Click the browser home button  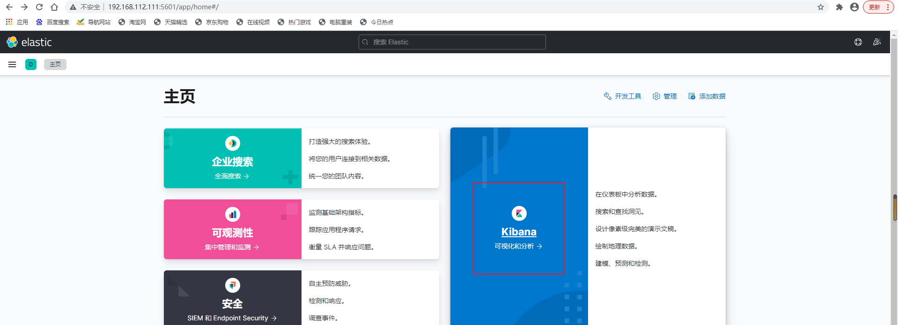click(54, 7)
